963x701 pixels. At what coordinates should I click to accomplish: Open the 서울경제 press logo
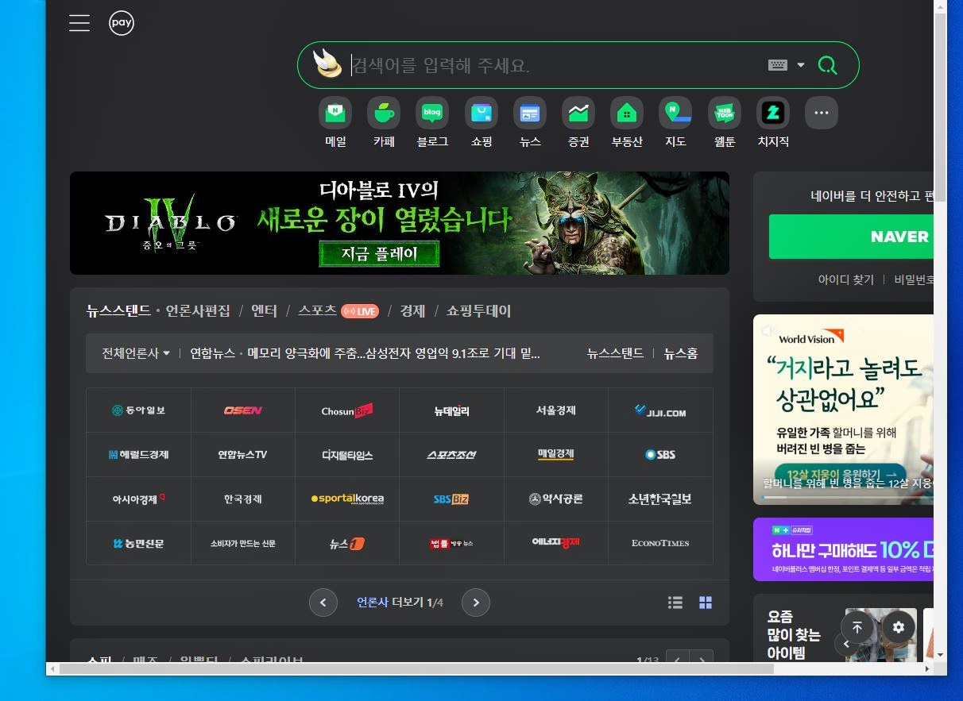(x=555, y=410)
